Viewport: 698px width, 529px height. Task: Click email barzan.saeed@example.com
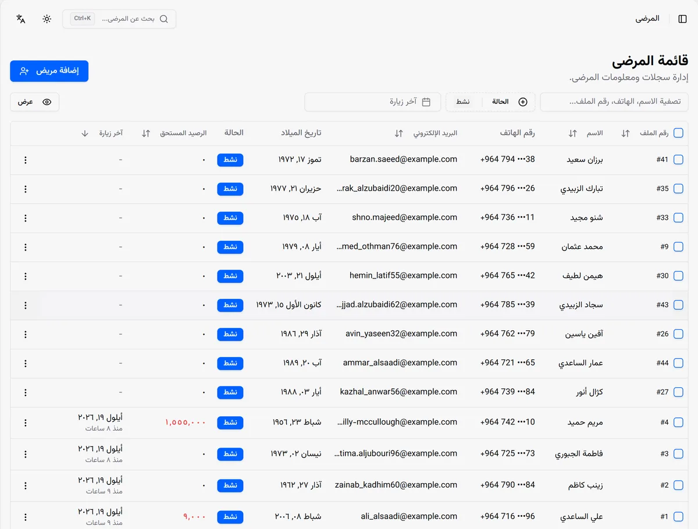[404, 159]
